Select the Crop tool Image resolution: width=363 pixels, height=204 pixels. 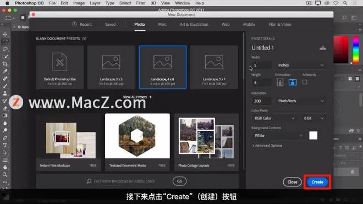click(5, 64)
